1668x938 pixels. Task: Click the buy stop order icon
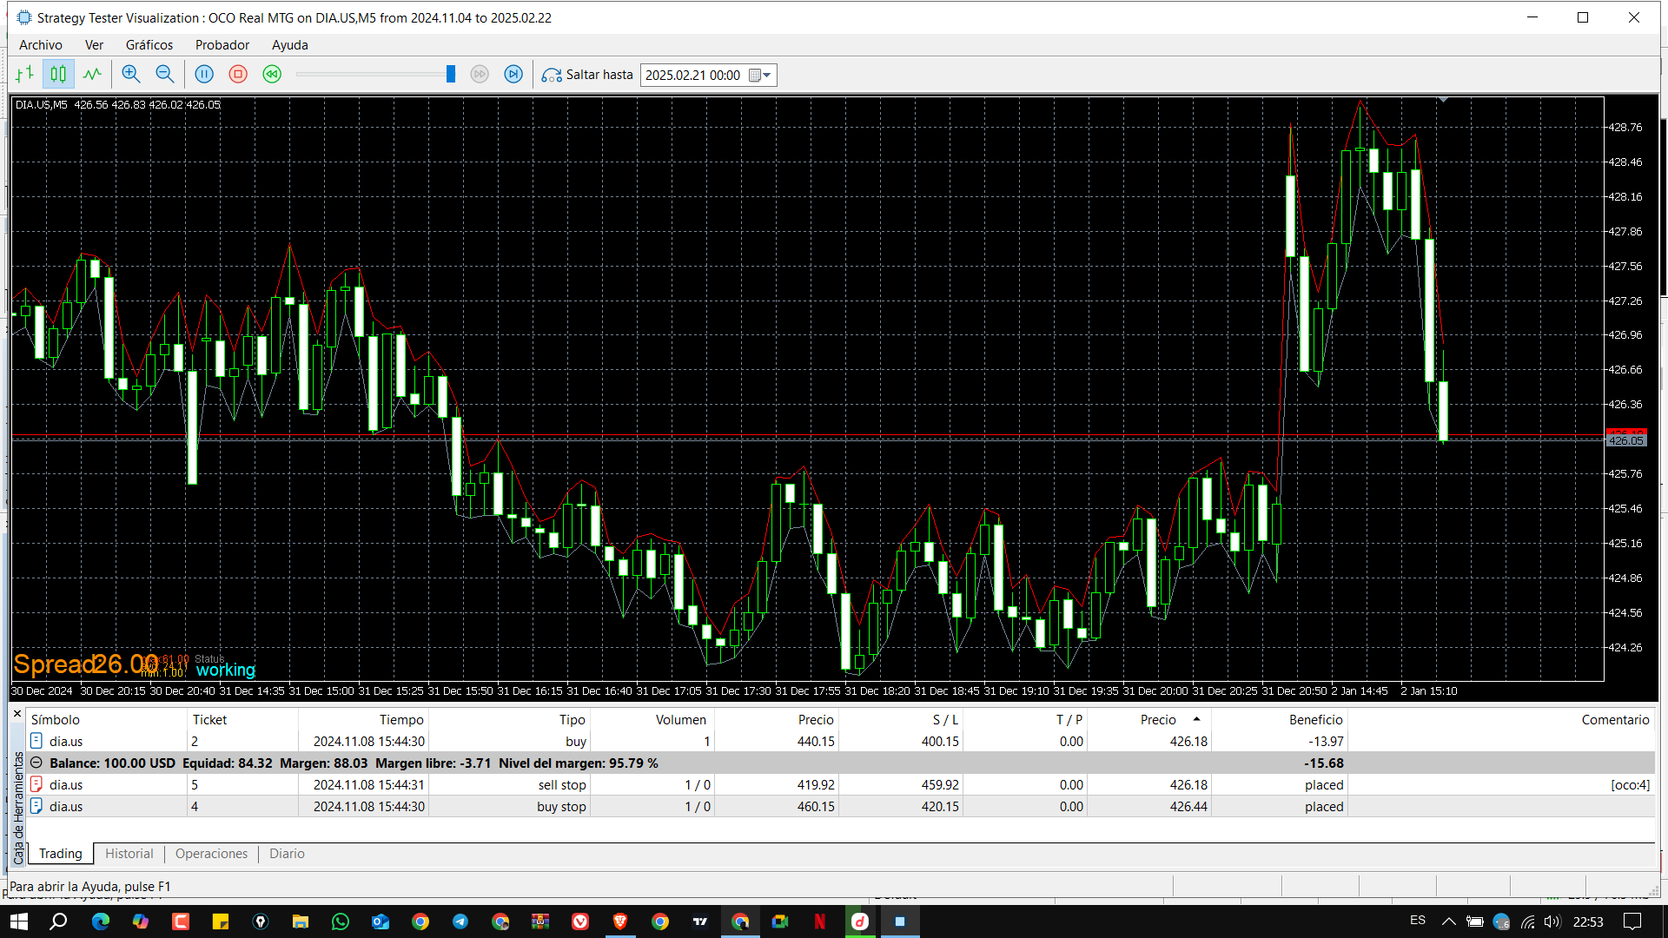point(36,806)
